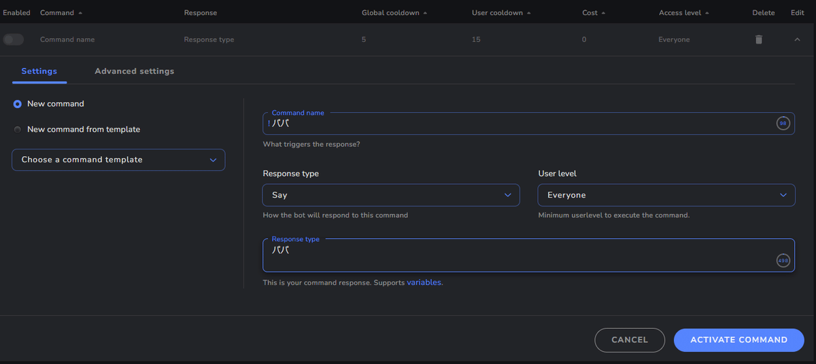The image size is (816, 364).
Task: Click the ACTIVATE COMMAND button
Action: [x=738, y=340]
